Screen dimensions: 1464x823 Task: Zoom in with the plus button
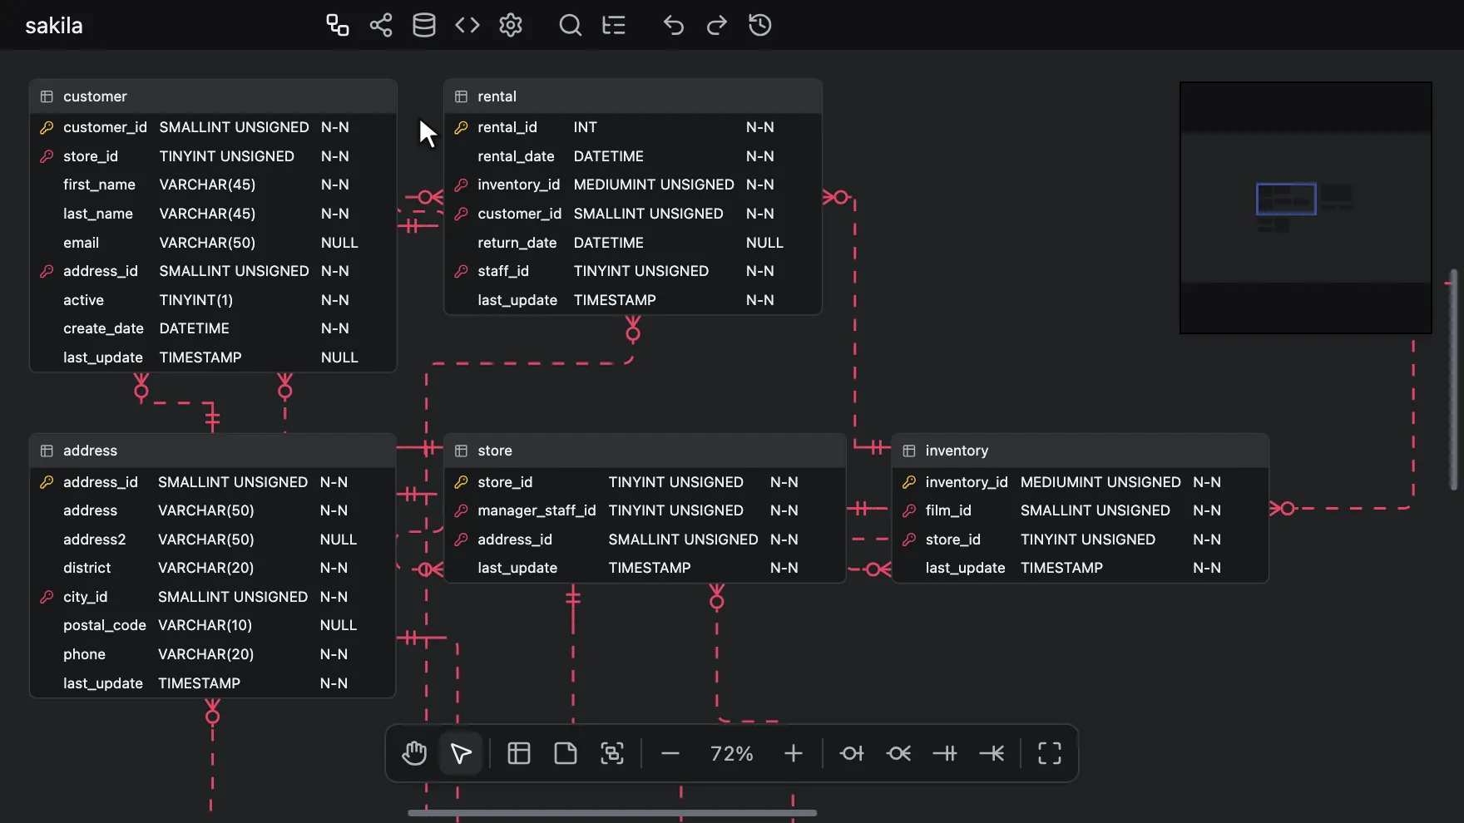[794, 753]
